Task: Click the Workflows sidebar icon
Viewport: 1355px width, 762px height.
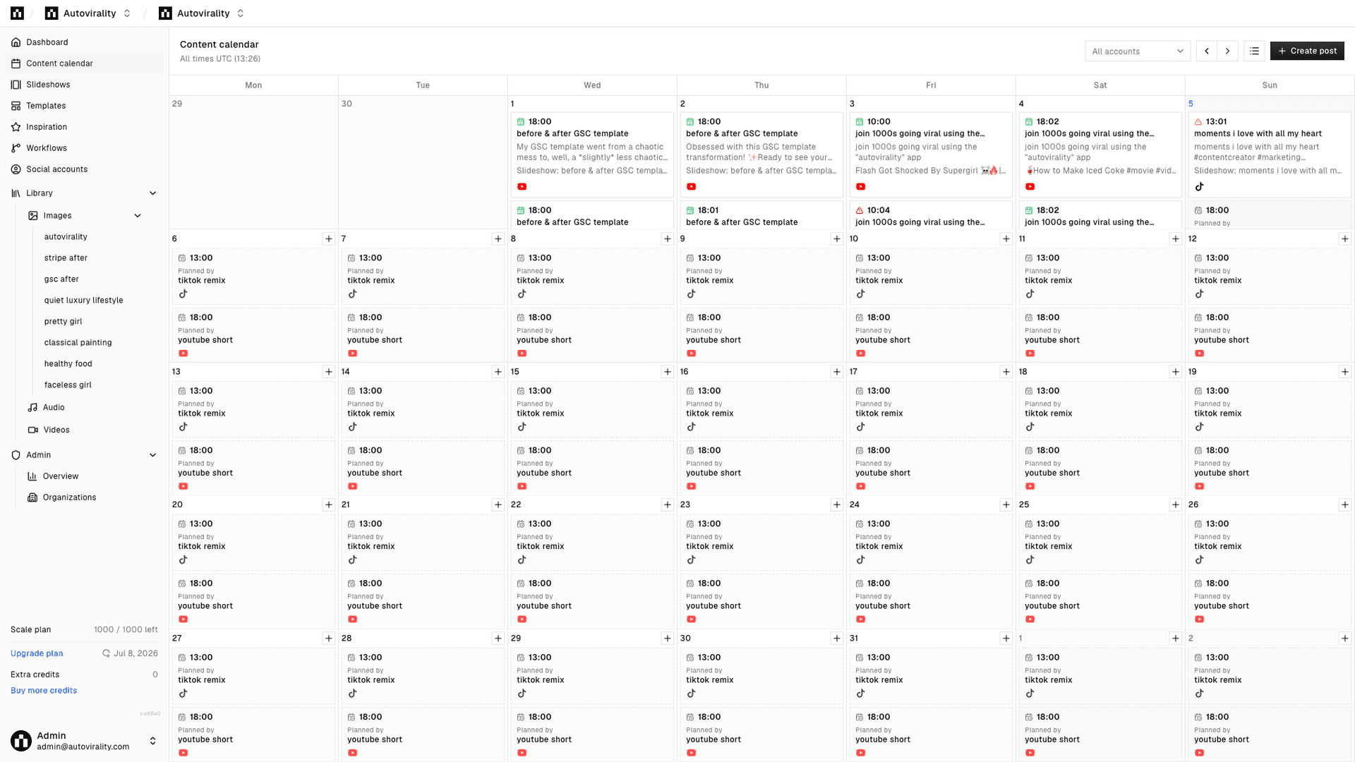Action: pos(16,148)
